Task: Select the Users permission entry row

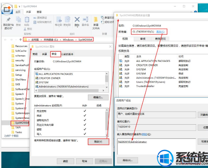Action: click(163, 82)
